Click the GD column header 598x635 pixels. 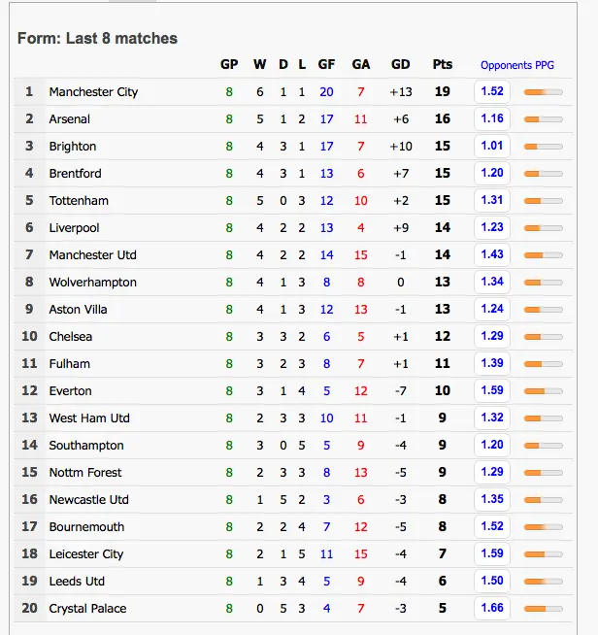[400, 65]
